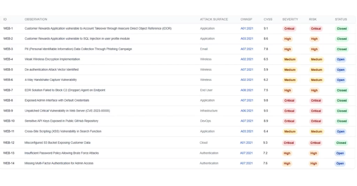Click the Medium risk badge for WEB-11
The image size is (357, 186).
point(317,131)
